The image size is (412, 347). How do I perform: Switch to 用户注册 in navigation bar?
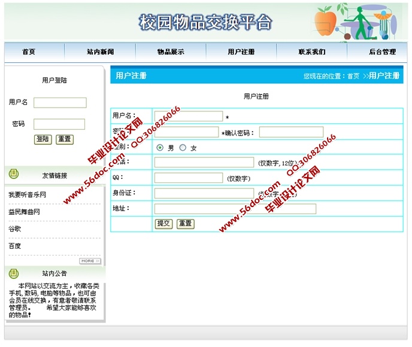click(241, 52)
